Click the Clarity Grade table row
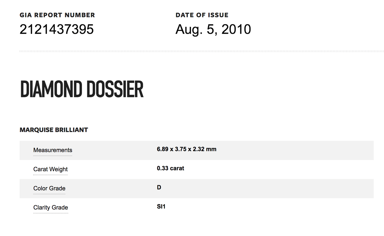 pos(197,208)
